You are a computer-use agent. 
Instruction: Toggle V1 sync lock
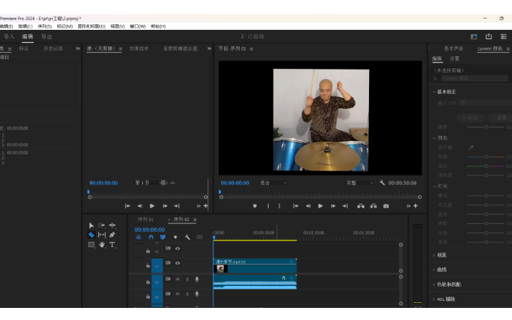click(168, 263)
